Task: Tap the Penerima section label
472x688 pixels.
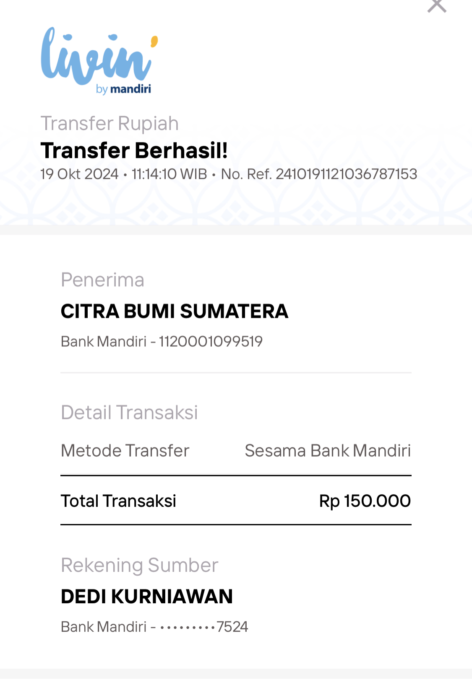Action: coord(102,280)
